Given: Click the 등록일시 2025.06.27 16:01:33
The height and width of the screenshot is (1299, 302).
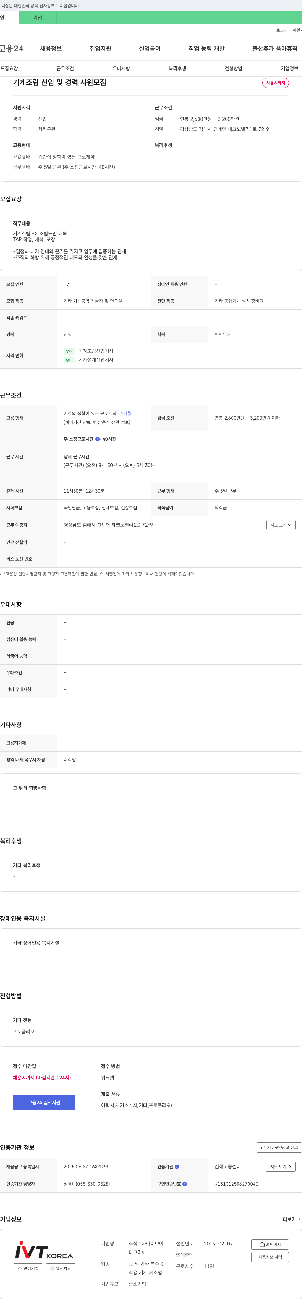Looking at the screenshot, I should pos(86,1167).
